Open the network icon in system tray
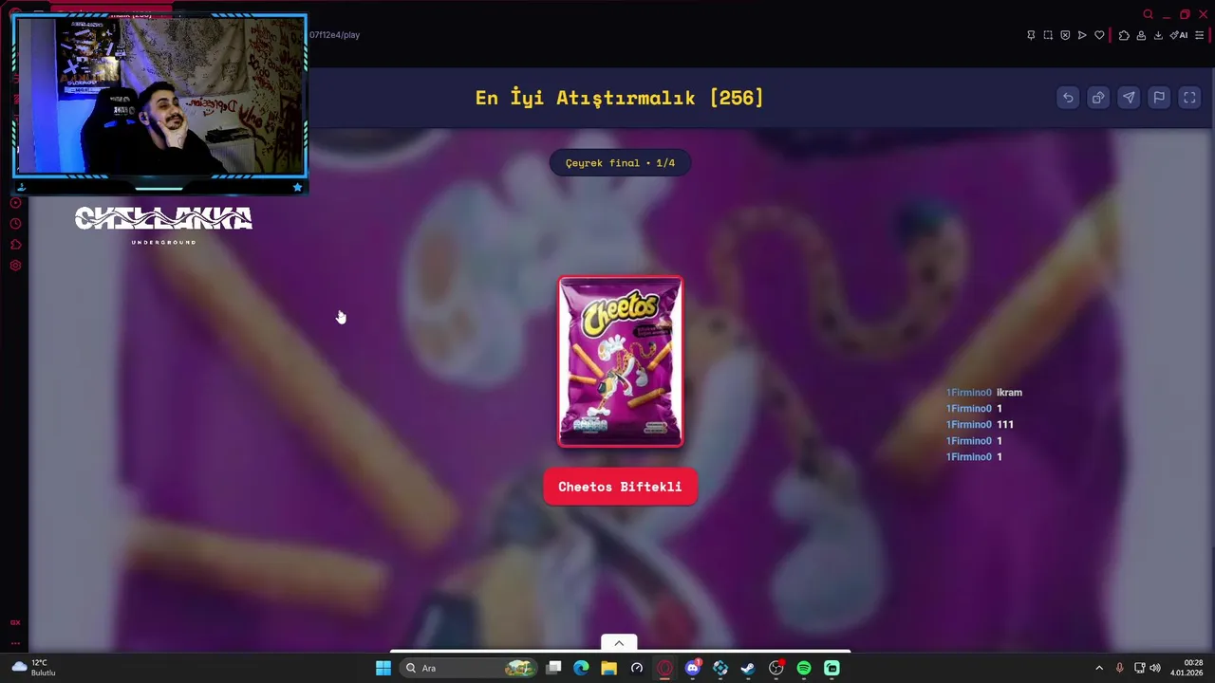The image size is (1215, 683). (1140, 668)
